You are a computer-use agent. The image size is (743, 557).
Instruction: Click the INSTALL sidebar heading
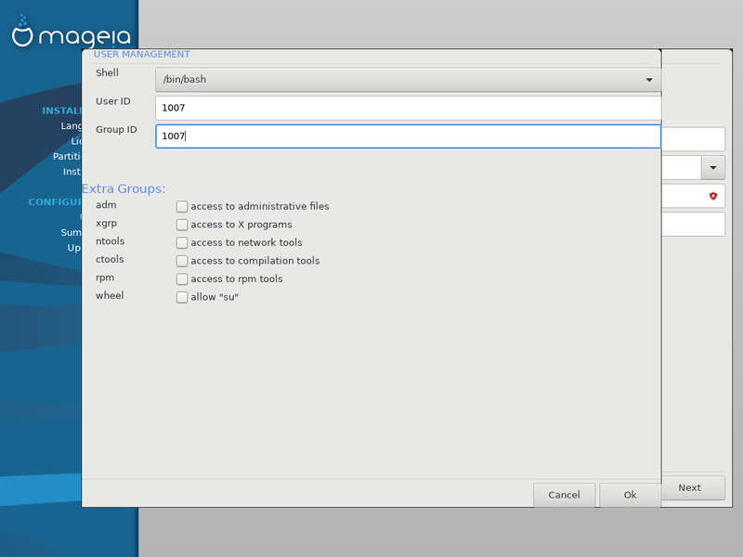pos(61,110)
